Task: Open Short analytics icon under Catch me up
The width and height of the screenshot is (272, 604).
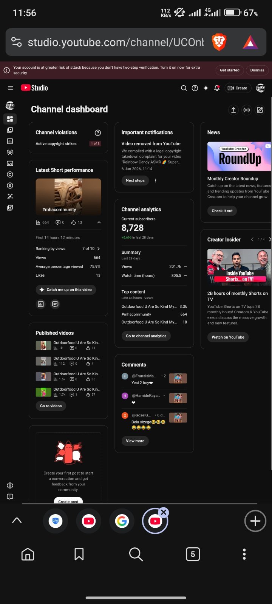Action: pos(41,304)
